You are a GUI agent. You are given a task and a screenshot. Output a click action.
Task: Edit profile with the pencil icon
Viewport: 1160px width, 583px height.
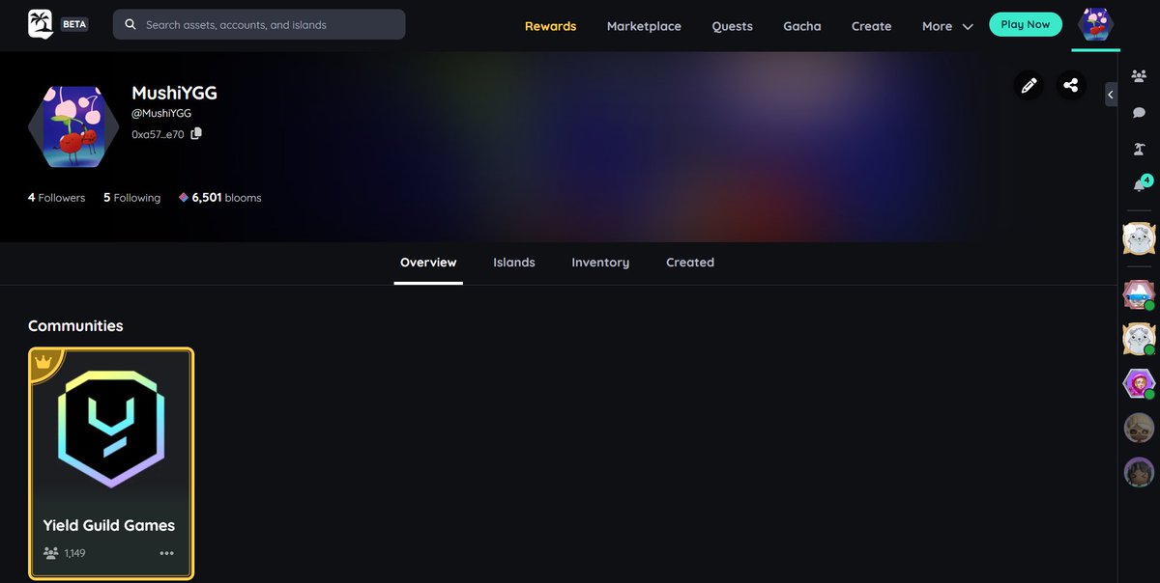coord(1029,85)
